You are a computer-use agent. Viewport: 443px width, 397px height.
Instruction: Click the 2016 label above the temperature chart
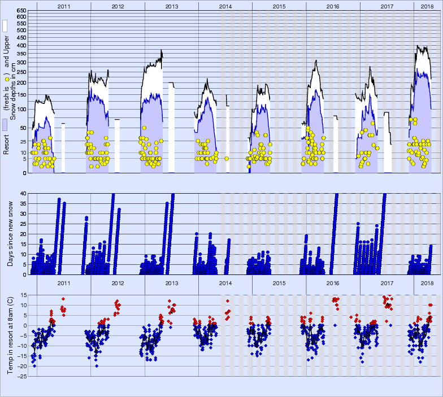(x=333, y=283)
